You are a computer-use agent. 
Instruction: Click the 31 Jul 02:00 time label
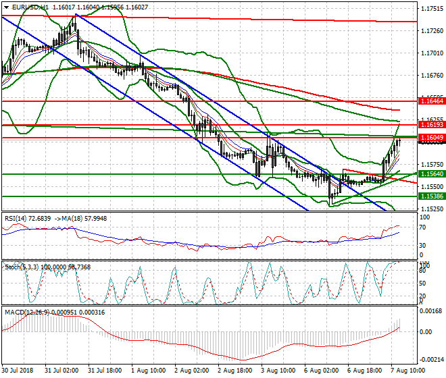coord(61,371)
